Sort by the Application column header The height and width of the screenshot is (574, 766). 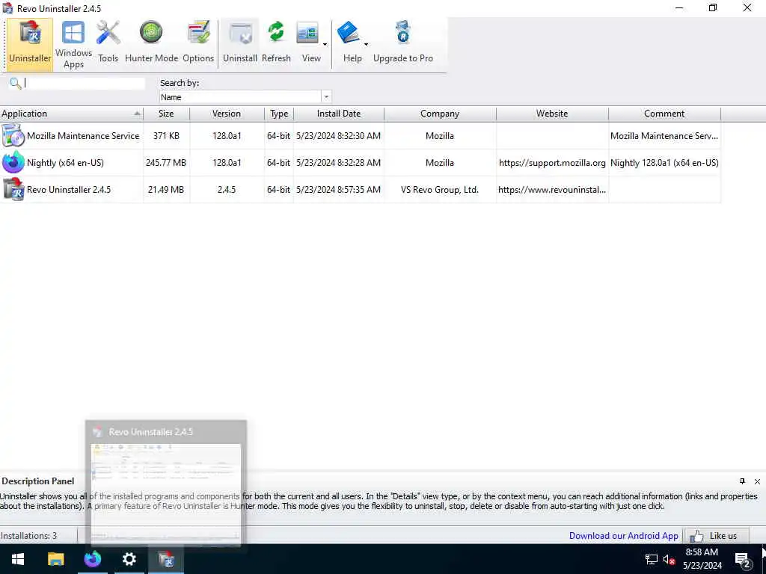[x=71, y=114]
